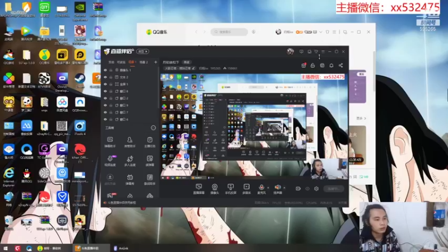Toggle visibility of 窗口 6 source
The height and width of the screenshot is (252, 448).
tap(105, 119)
